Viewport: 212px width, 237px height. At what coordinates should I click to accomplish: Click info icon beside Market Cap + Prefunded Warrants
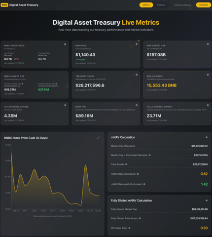click(149, 155)
